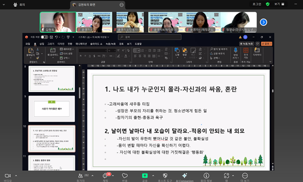Click the heart reactions icon
This screenshot has height=182, width=303.
pyautogui.click(x=125, y=175)
